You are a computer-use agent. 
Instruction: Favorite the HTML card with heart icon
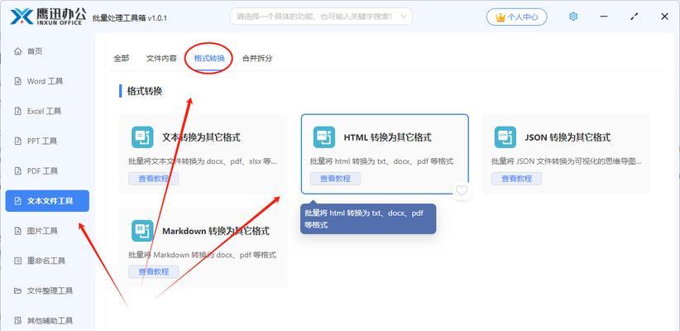462,190
